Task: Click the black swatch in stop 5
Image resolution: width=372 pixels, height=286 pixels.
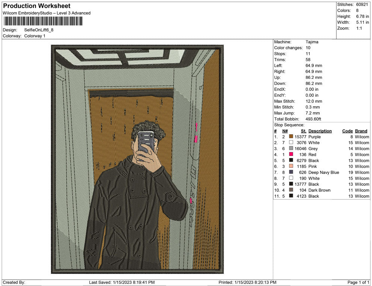Action: coord(291,160)
